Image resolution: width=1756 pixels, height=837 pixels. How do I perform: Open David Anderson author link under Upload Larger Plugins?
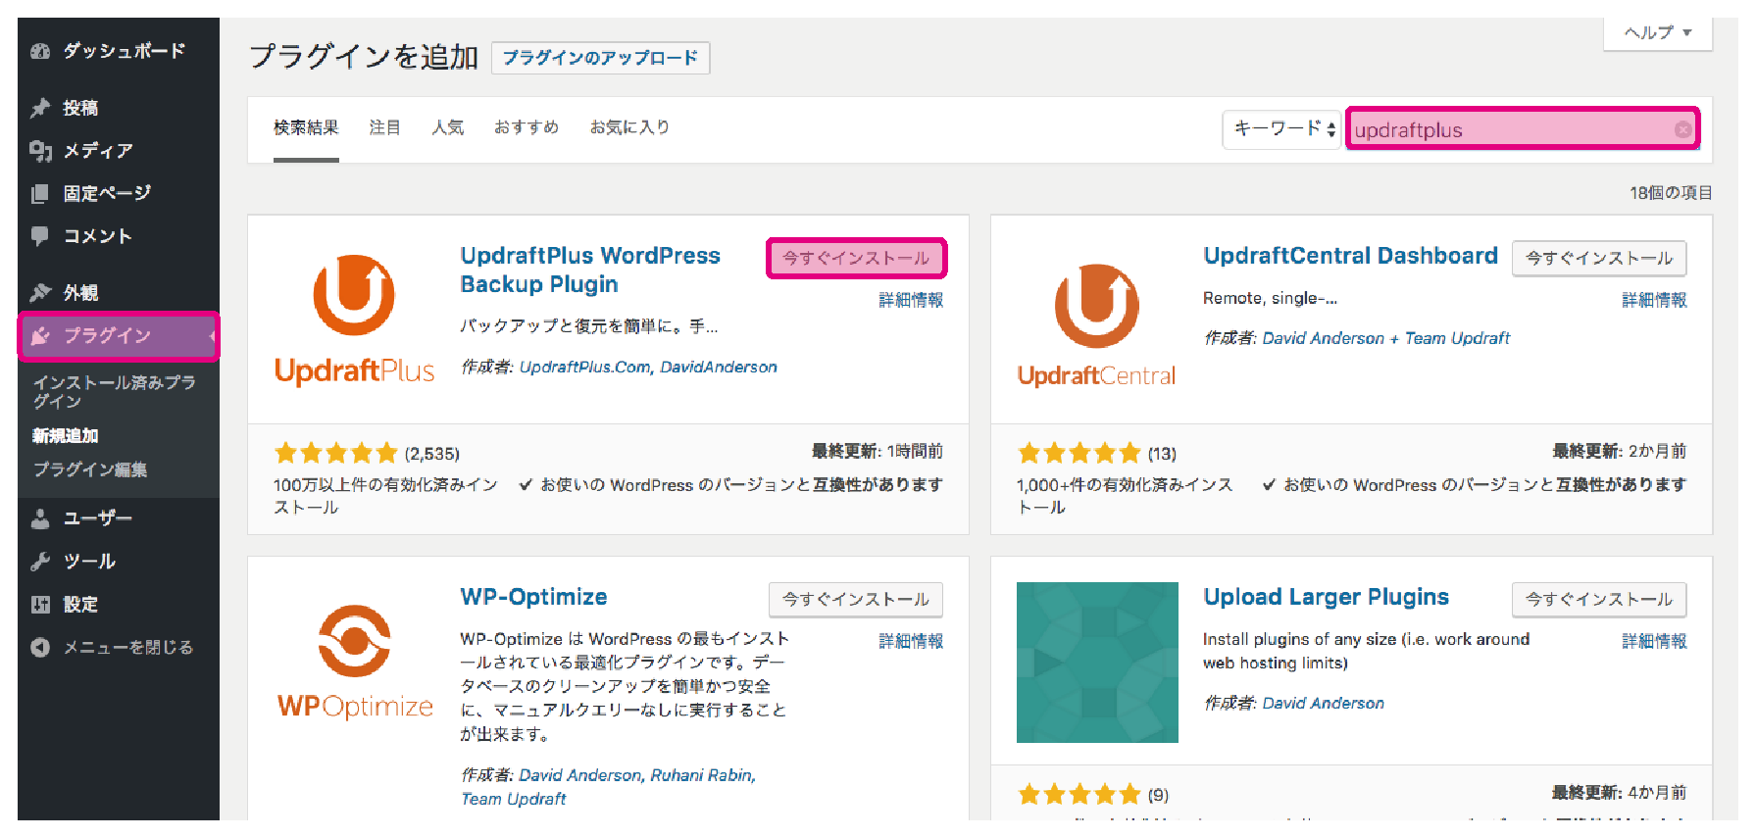(x=1323, y=703)
